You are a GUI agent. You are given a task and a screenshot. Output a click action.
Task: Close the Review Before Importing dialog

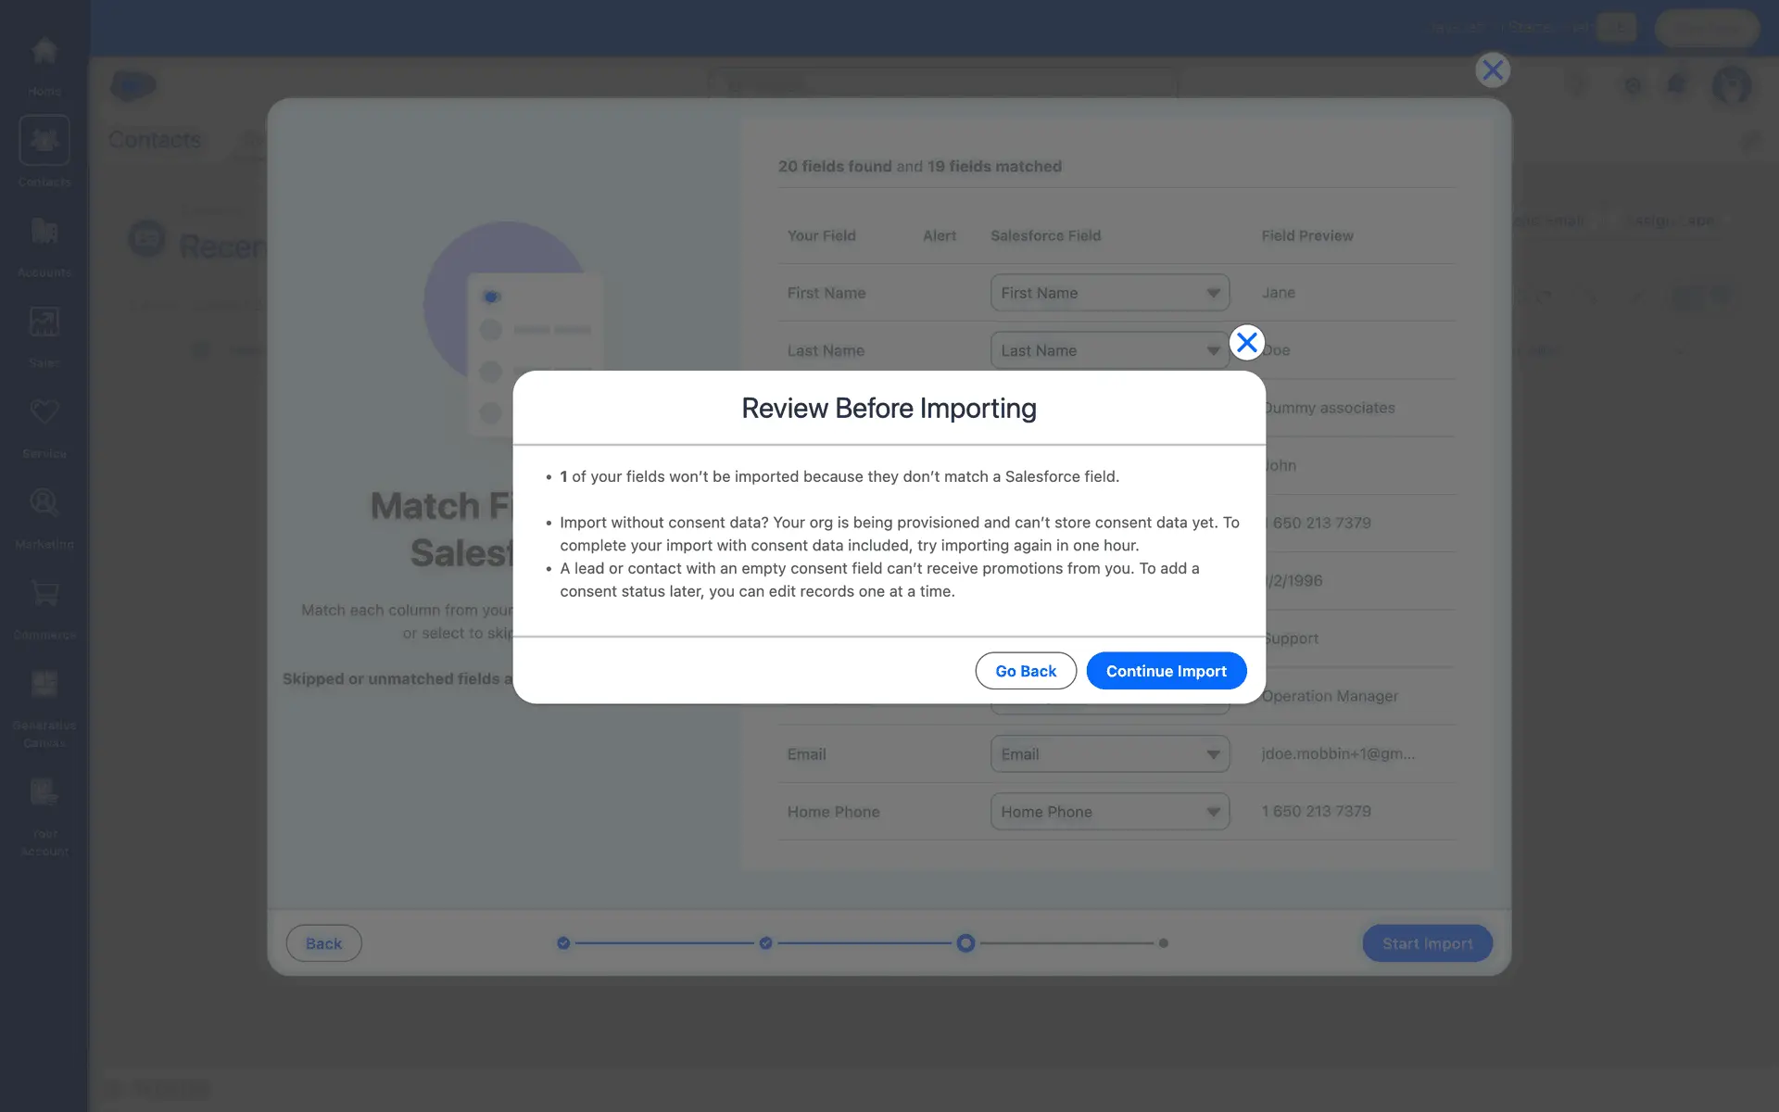click(x=1247, y=343)
